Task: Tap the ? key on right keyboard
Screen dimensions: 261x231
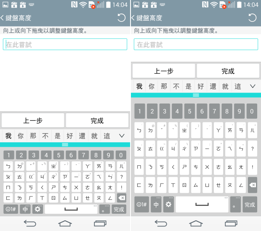Action: tap(253, 149)
